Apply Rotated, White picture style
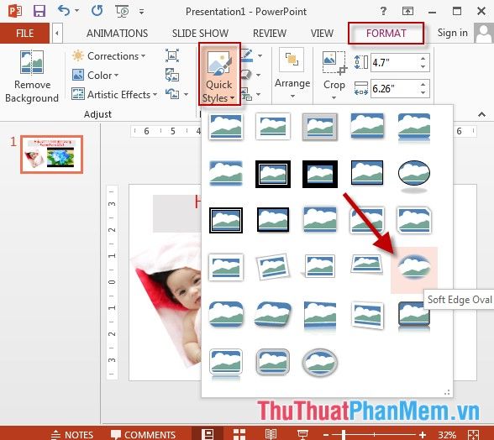 [273, 267]
